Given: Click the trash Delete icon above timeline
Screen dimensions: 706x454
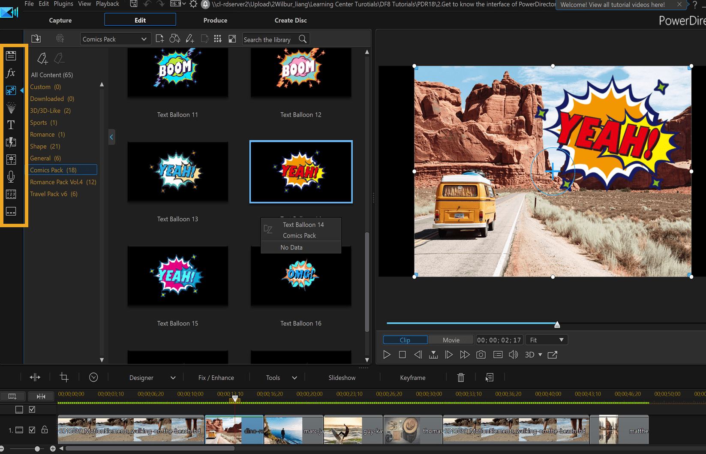Looking at the screenshot, I should [461, 377].
